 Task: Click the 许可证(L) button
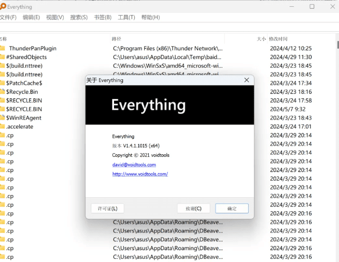pyautogui.click(x=107, y=208)
